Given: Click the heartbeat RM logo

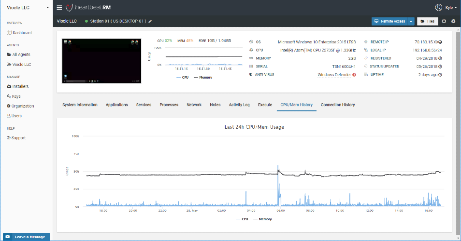Looking at the screenshot, I should pos(88,7).
